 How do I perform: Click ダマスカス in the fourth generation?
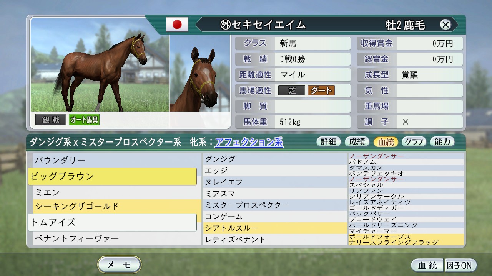[406, 168]
